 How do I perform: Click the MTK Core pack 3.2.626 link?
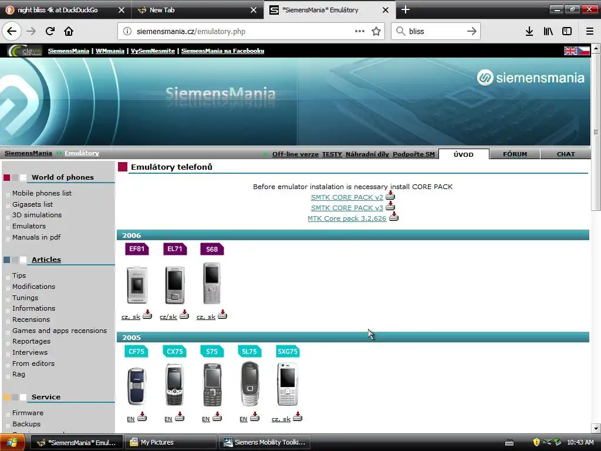[x=347, y=218]
